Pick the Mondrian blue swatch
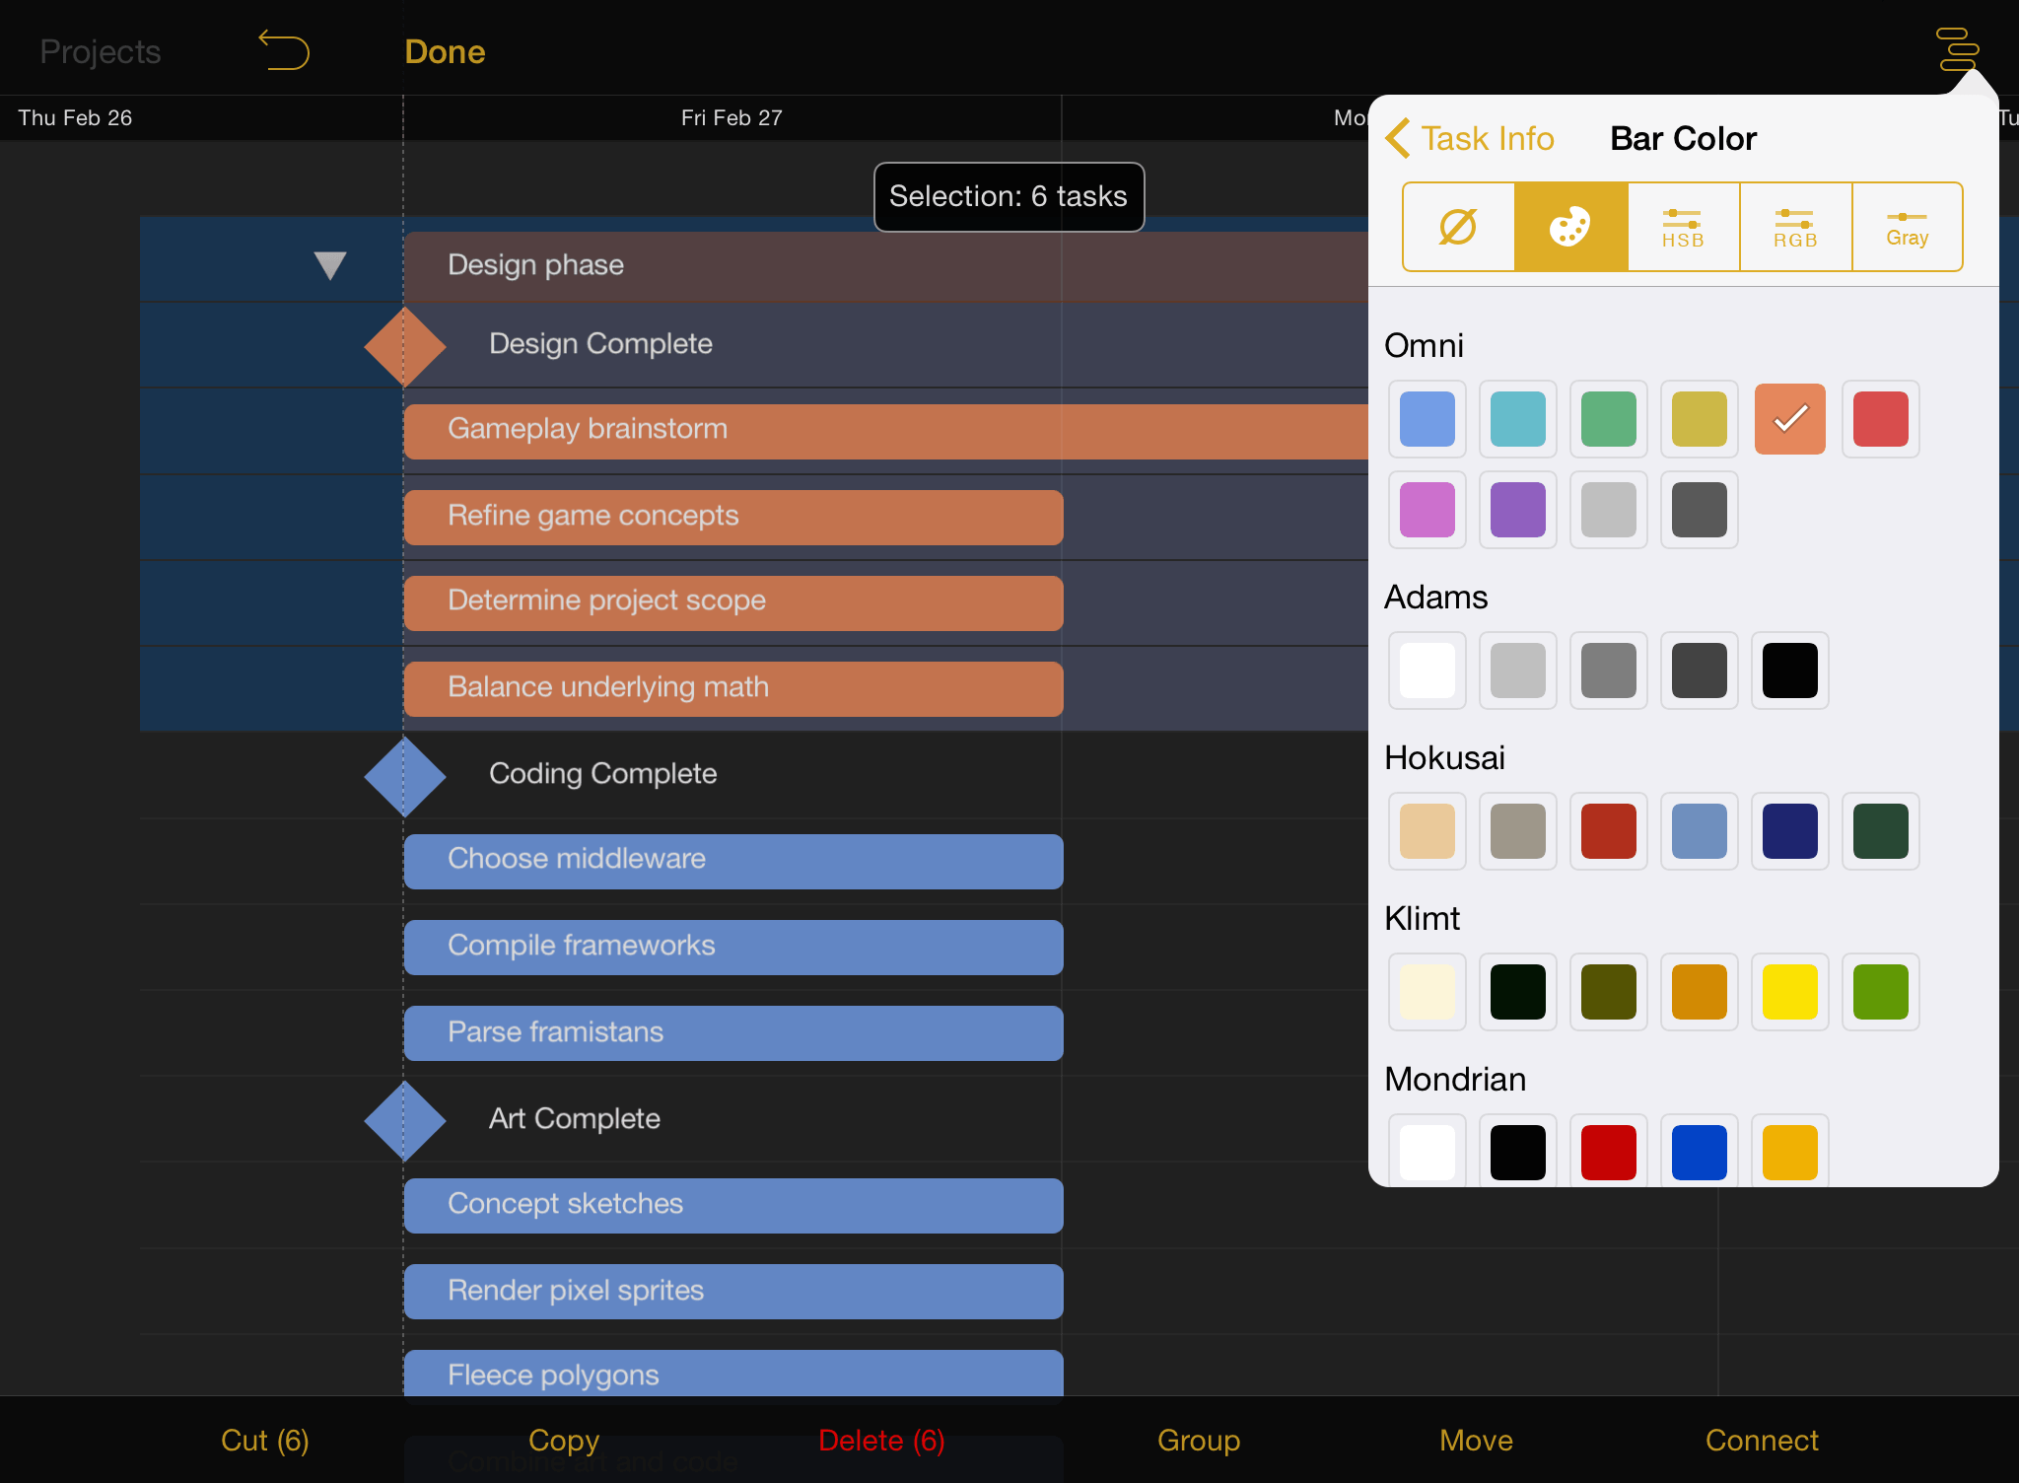Screen dimensions: 2019x1483 coord(1700,1152)
